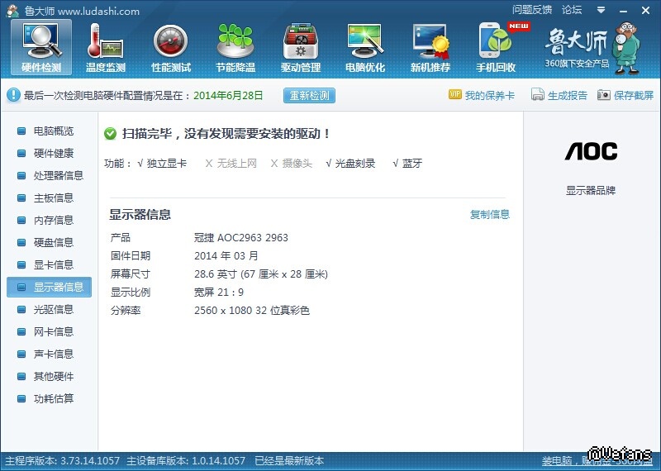The height and width of the screenshot is (471, 661).
Task: Click the 复制信息 copy info link
Action: point(490,215)
